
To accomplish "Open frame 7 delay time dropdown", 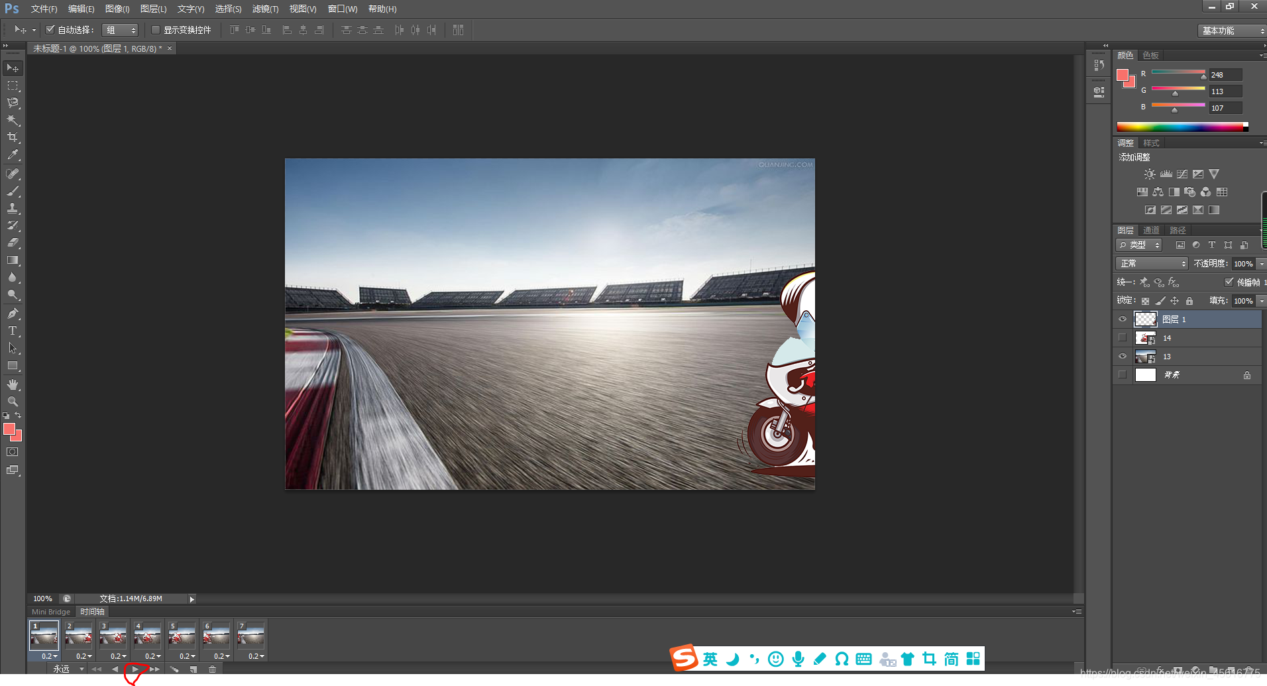I will pos(256,656).
